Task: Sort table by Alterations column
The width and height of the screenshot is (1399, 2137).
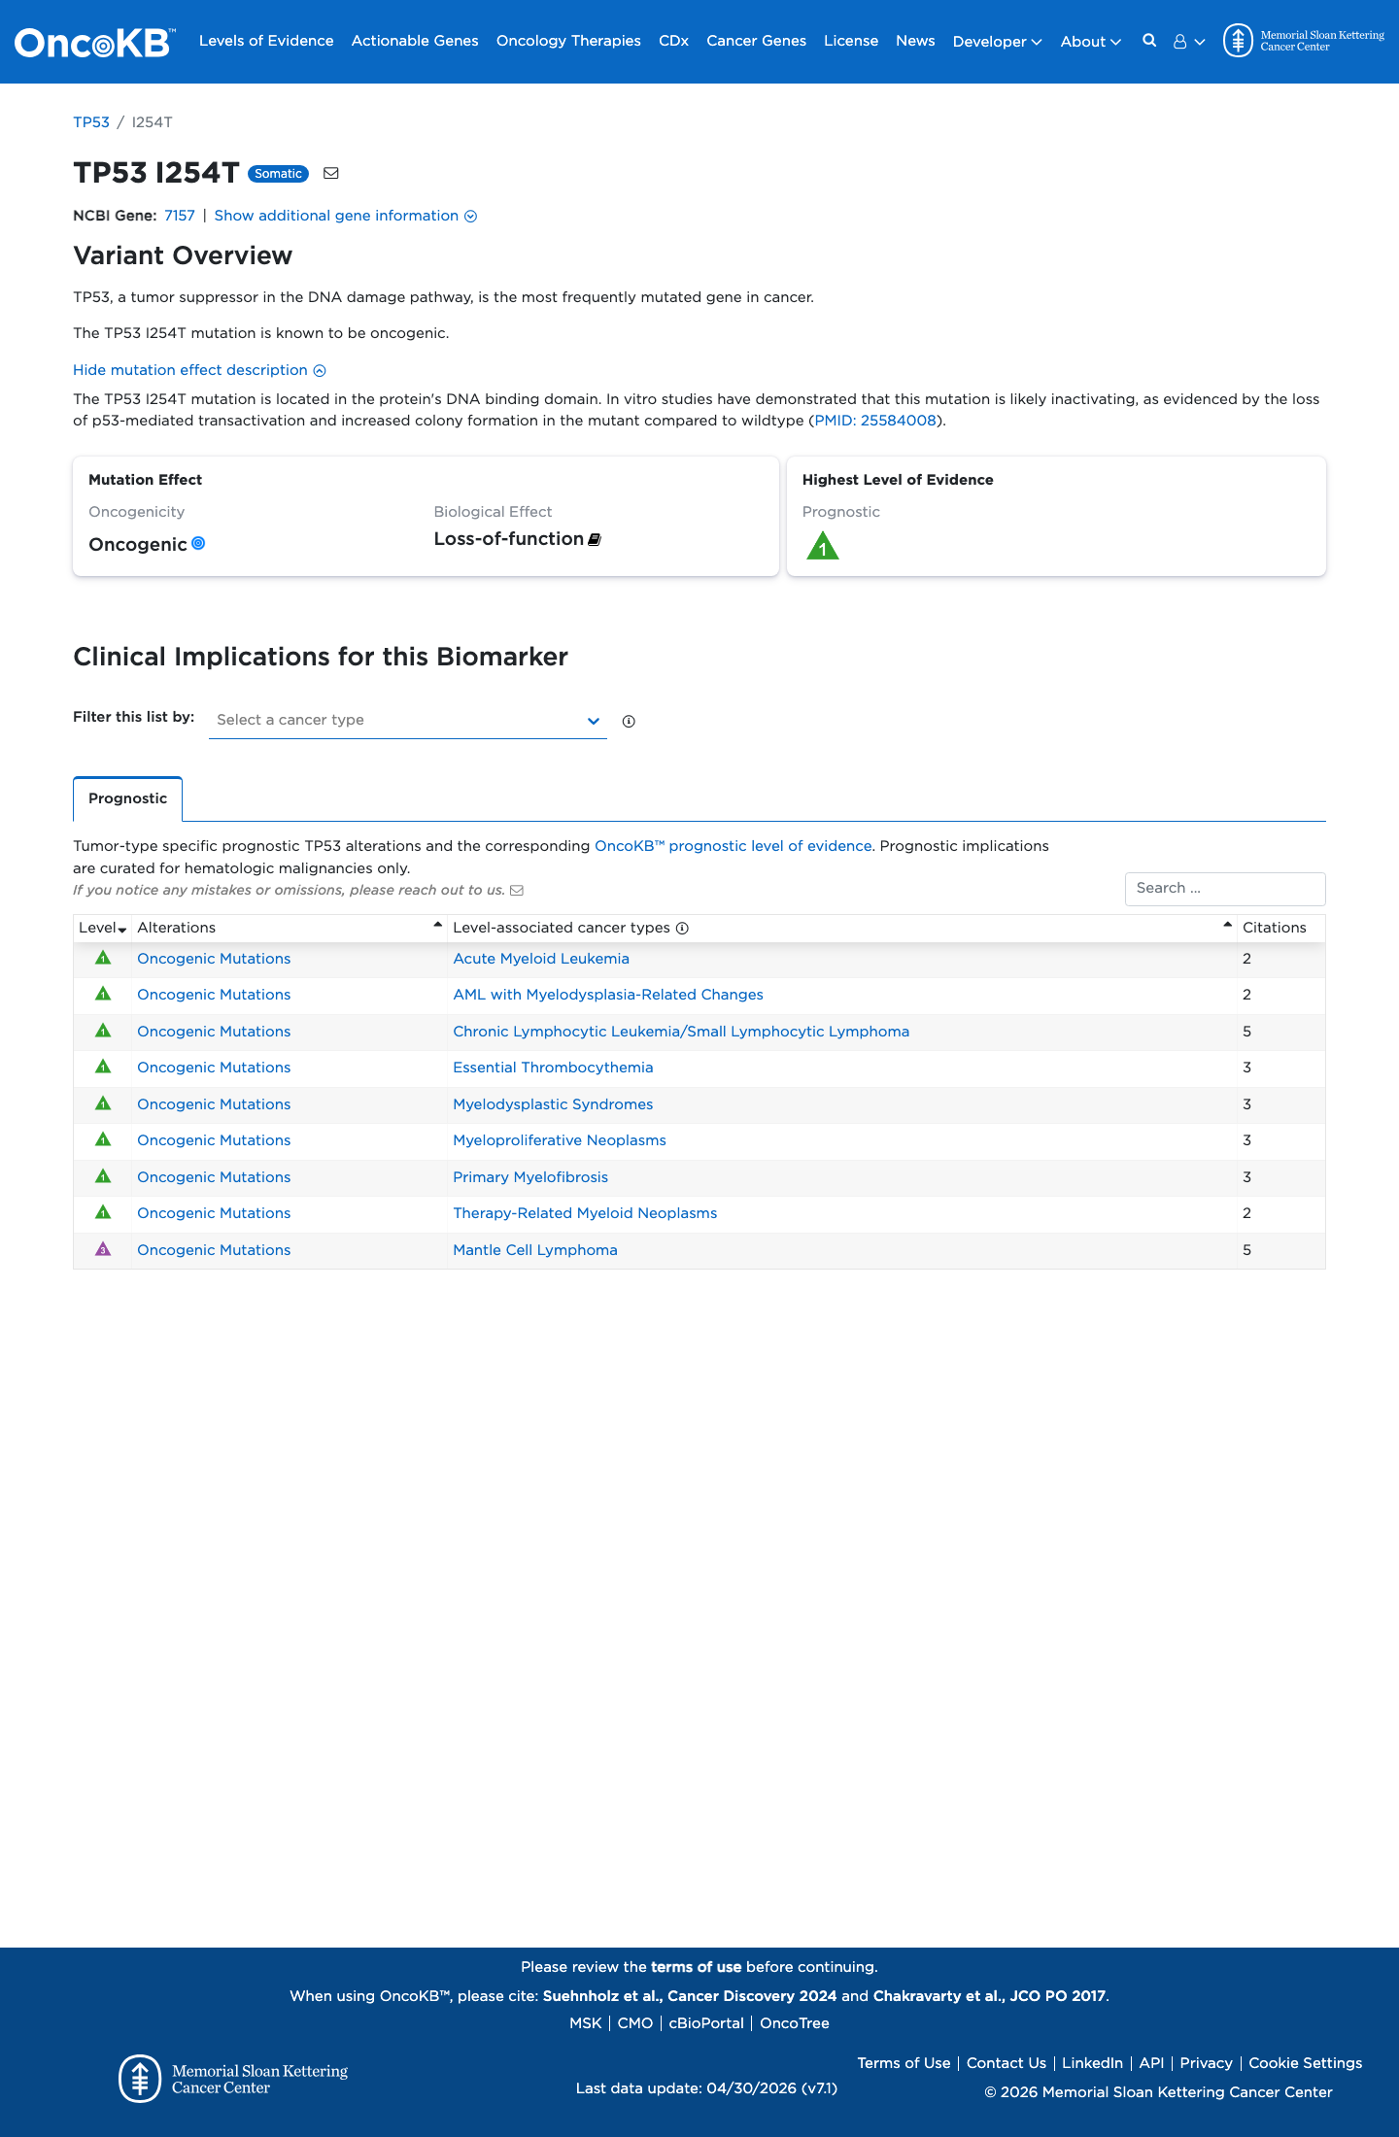Action: [290, 928]
